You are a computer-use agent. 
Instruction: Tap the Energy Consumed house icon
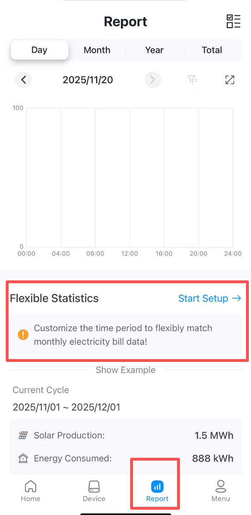pos(23,458)
